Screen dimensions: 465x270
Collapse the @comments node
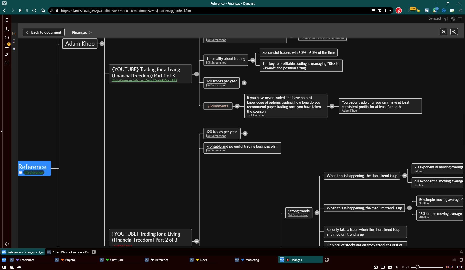[x=237, y=106]
